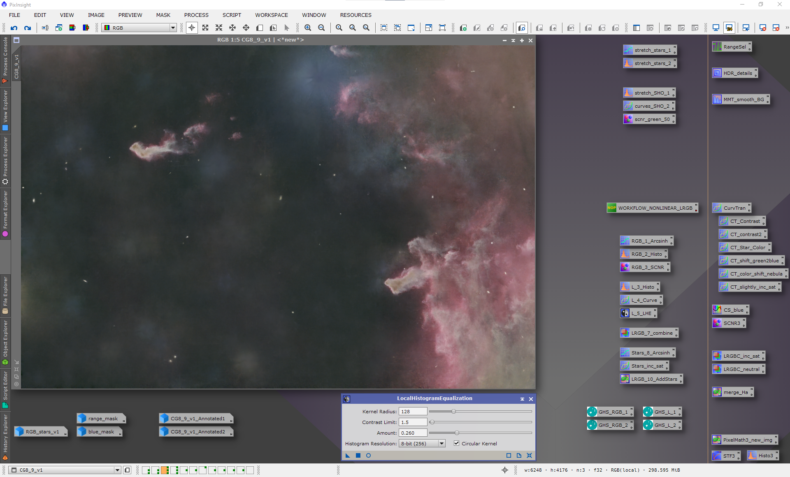Click the blue screen monitor toolbar icon
The height and width of the screenshot is (477, 790).
pyautogui.click(x=716, y=28)
